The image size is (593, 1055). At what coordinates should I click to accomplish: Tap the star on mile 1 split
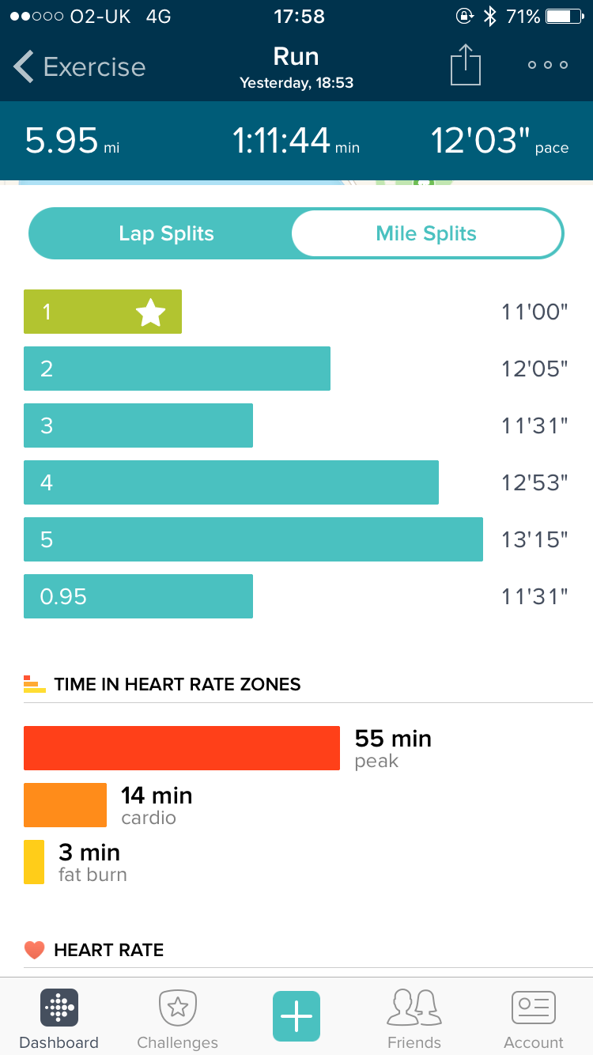point(150,312)
